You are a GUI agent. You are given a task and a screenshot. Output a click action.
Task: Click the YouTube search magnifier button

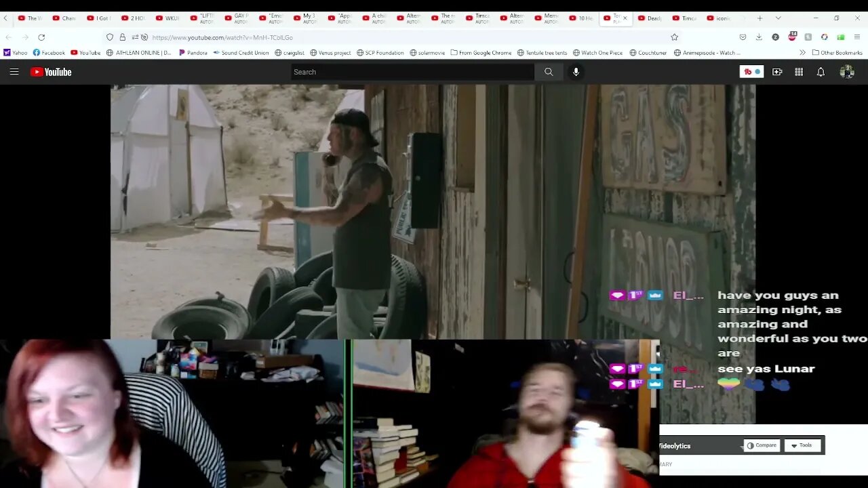[549, 72]
